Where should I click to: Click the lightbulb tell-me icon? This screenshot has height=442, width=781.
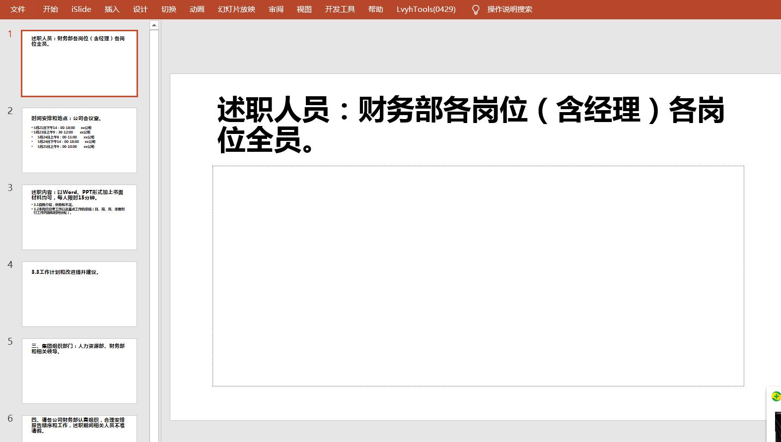pos(476,10)
